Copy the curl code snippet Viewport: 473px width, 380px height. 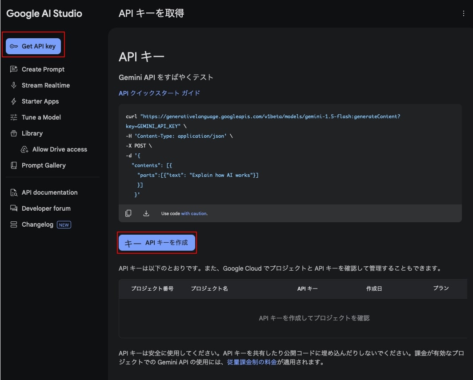tap(128, 213)
